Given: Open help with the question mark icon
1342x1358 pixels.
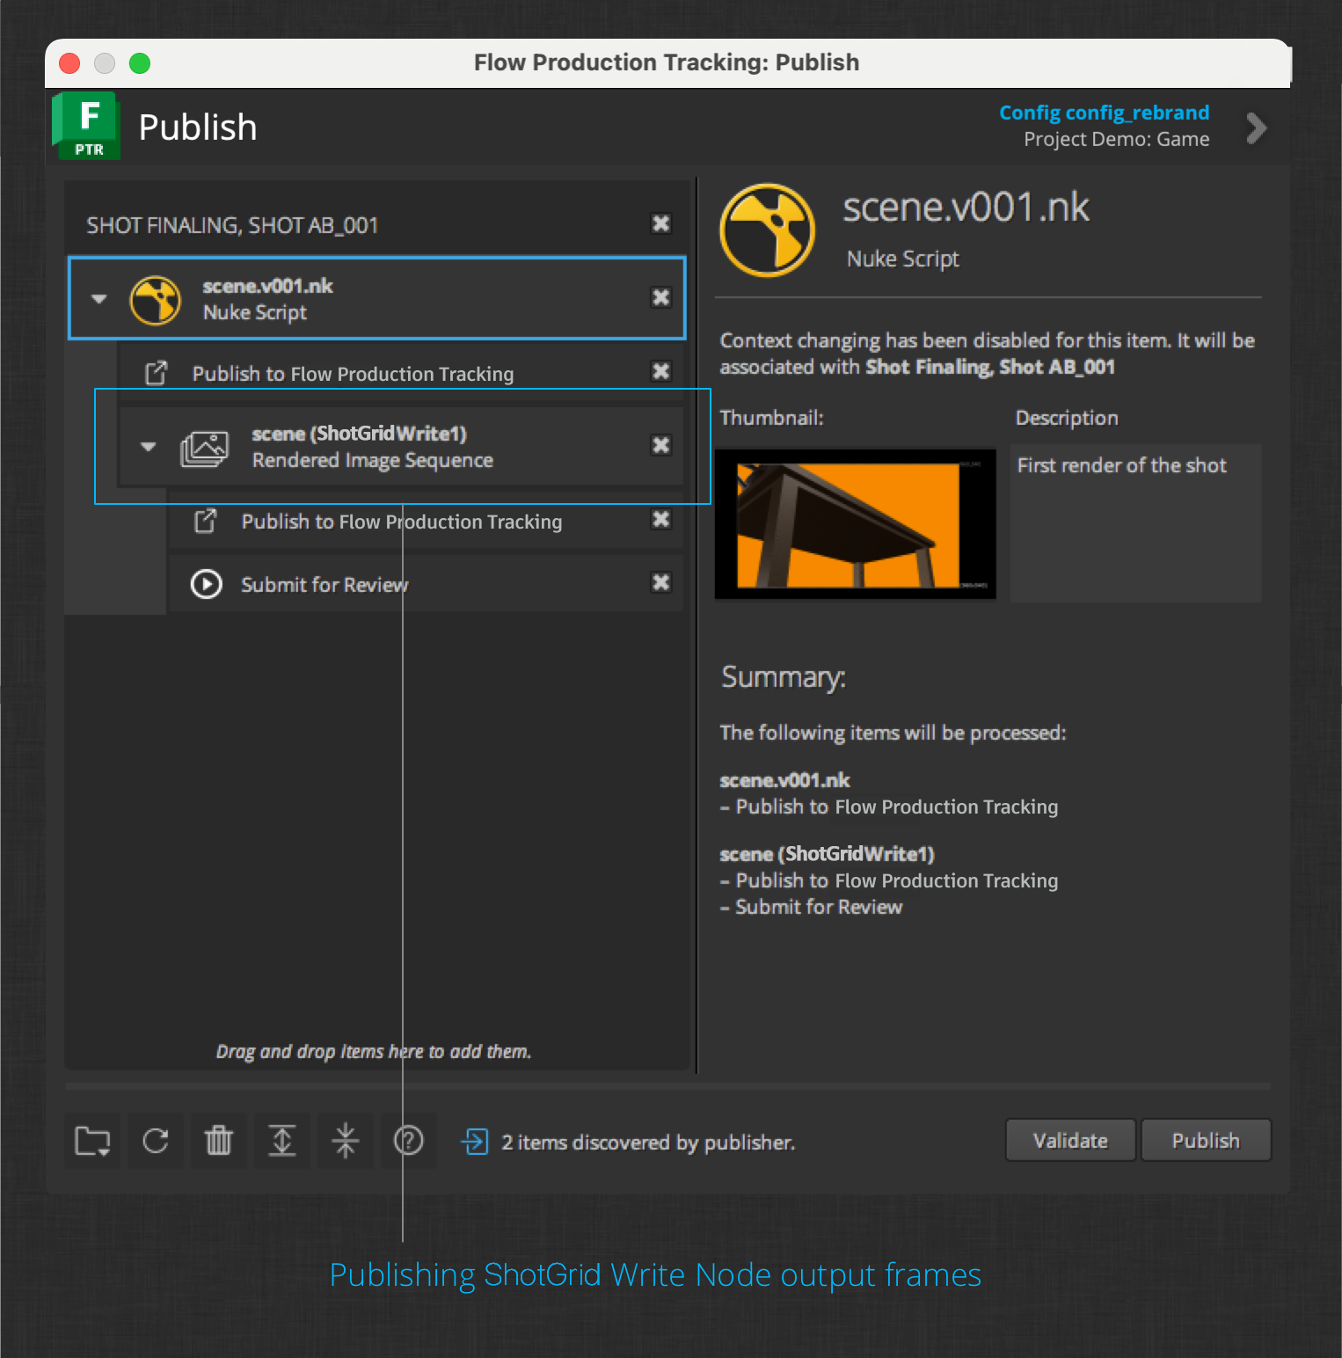Looking at the screenshot, I should click(x=409, y=1141).
